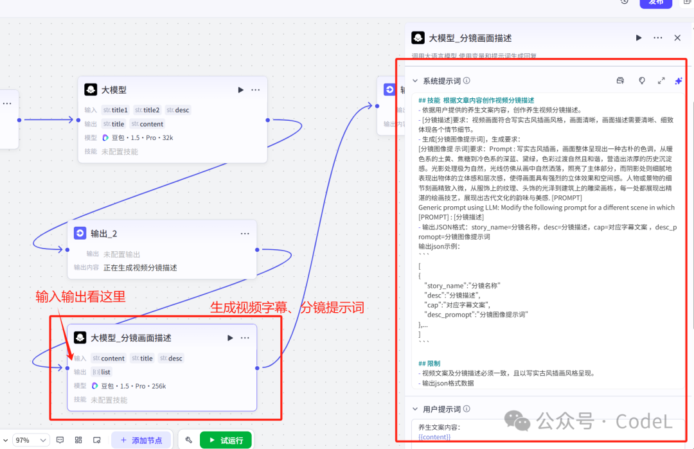Click the input port of 输出_2 node
Viewport: 694px width, 449px height.
pos(67,250)
